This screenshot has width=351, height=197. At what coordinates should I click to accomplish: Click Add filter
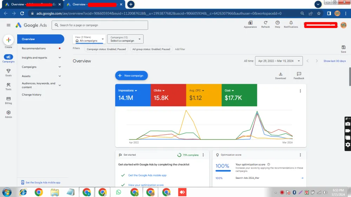[x=180, y=49]
